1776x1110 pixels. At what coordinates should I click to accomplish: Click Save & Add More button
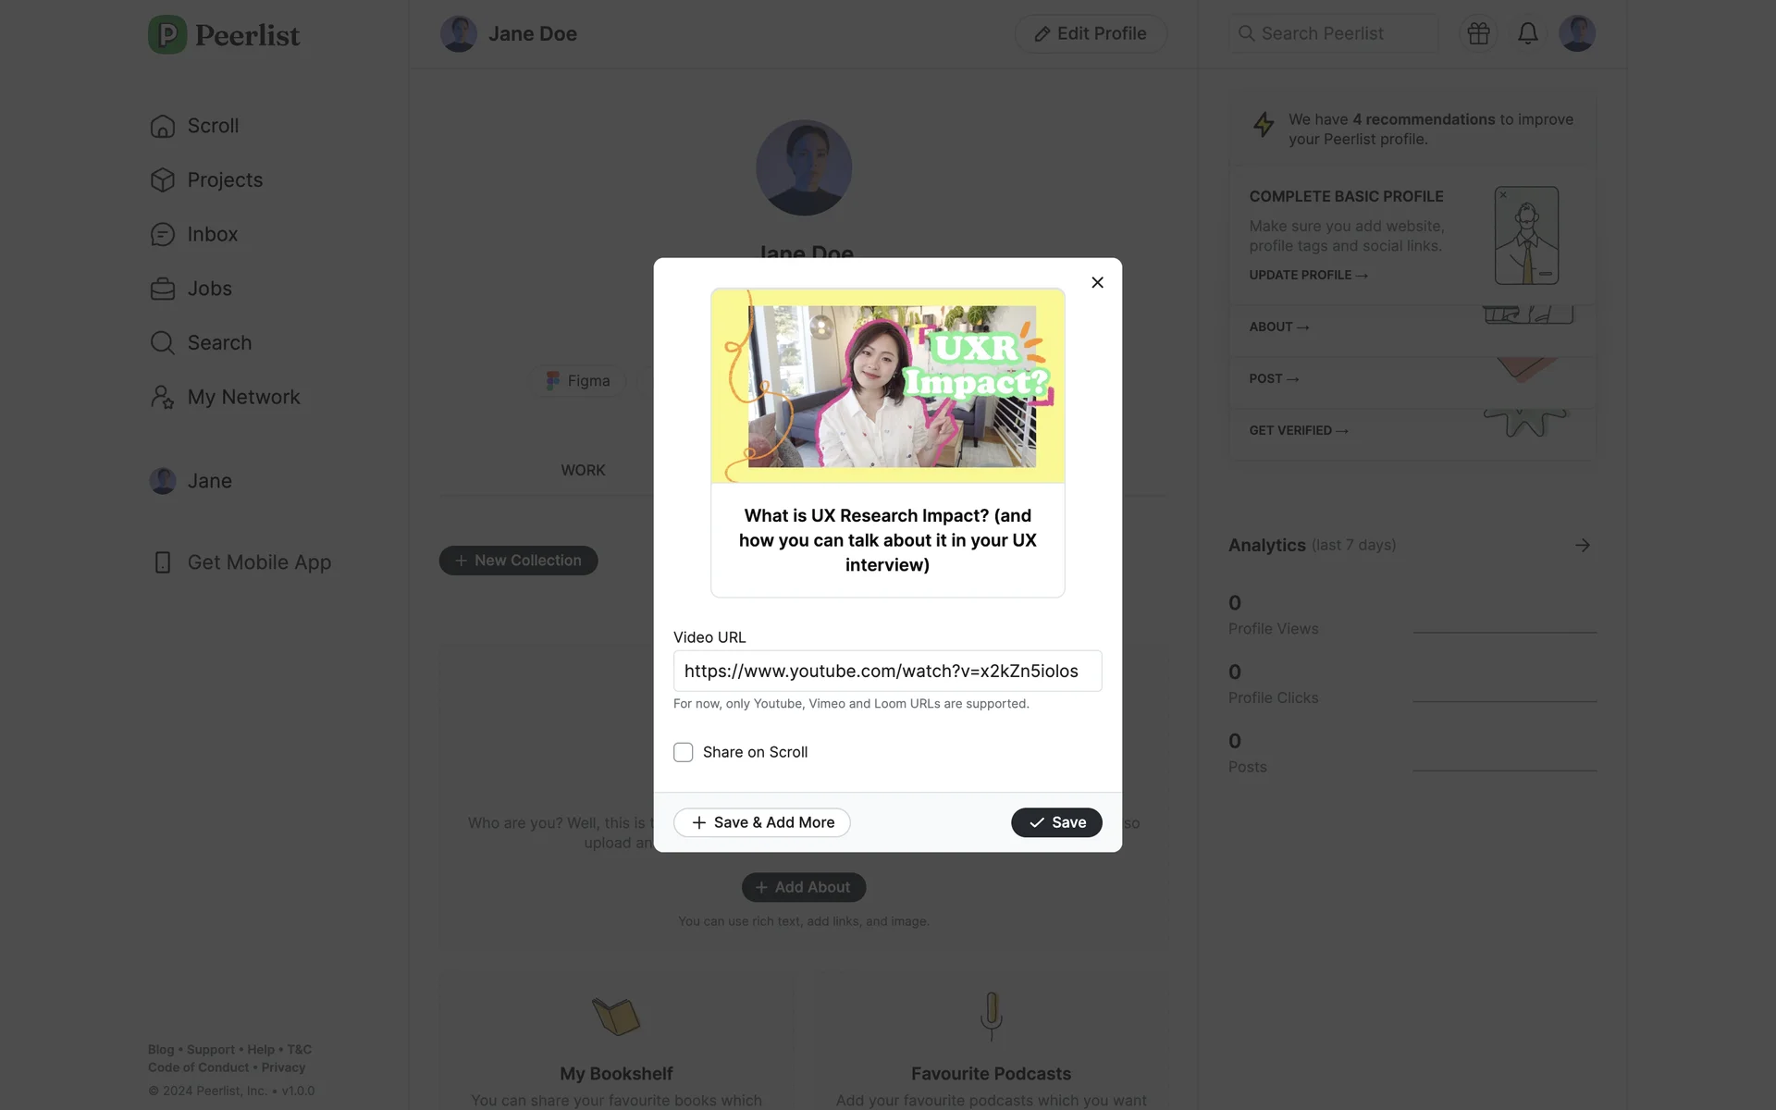(x=762, y=822)
